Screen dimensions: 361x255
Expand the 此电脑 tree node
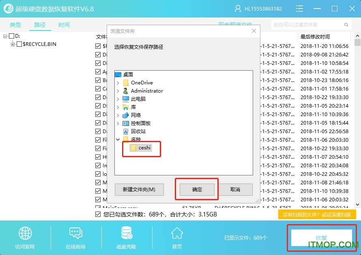118,99
